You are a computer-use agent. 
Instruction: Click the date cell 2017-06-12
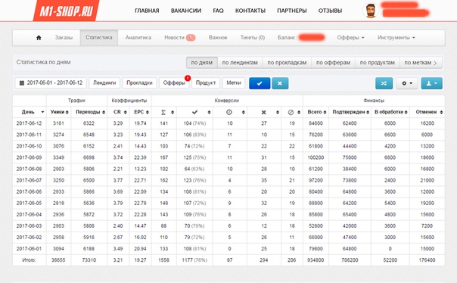click(x=30, y=123)
